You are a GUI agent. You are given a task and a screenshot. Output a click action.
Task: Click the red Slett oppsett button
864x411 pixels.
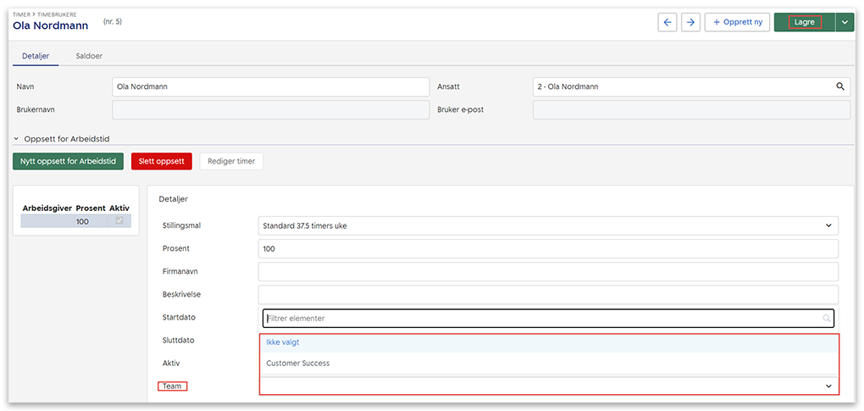(x=162, y=161)
